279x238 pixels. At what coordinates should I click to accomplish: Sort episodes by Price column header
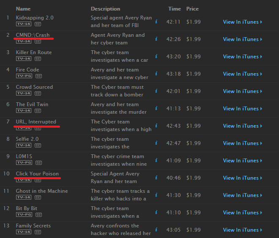(x=192, y=9)
